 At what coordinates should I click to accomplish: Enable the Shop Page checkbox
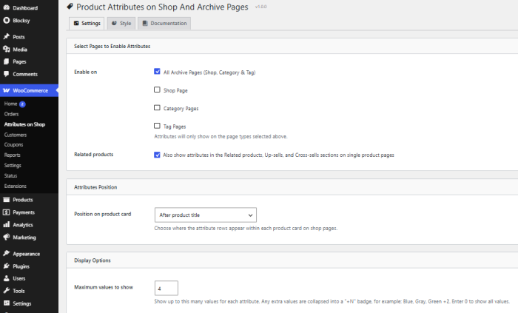[x=157, y=90]
